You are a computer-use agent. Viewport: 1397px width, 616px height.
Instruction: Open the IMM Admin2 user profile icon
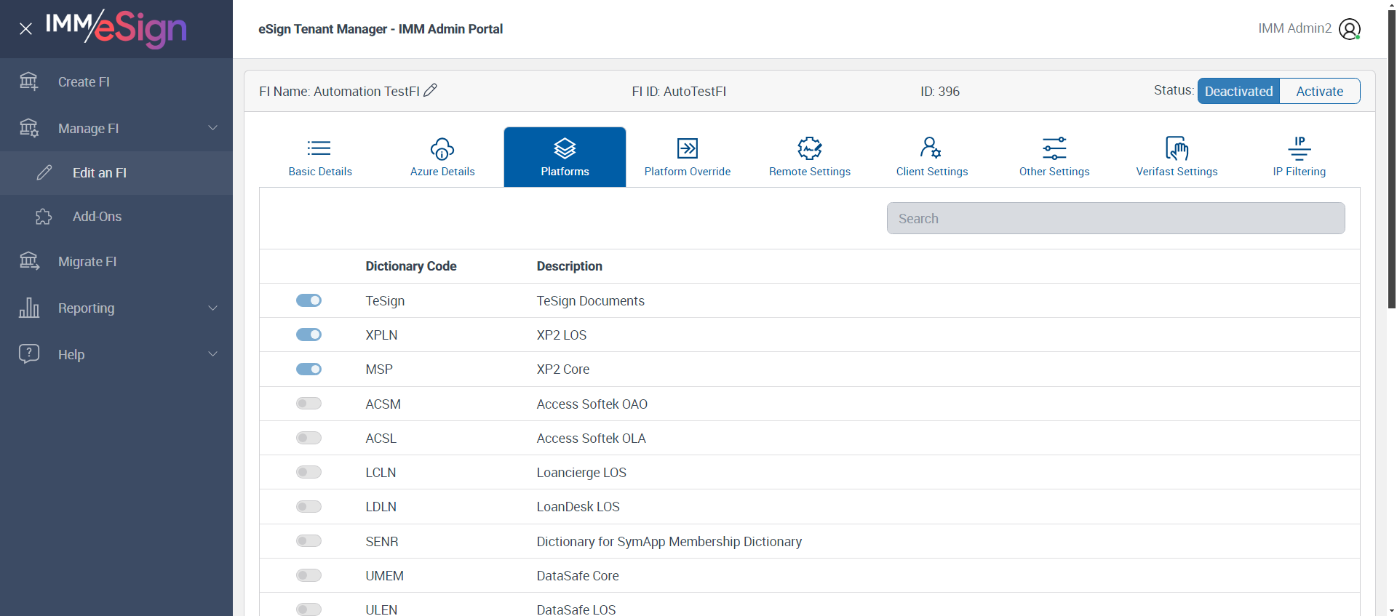tap(1349, 29)
